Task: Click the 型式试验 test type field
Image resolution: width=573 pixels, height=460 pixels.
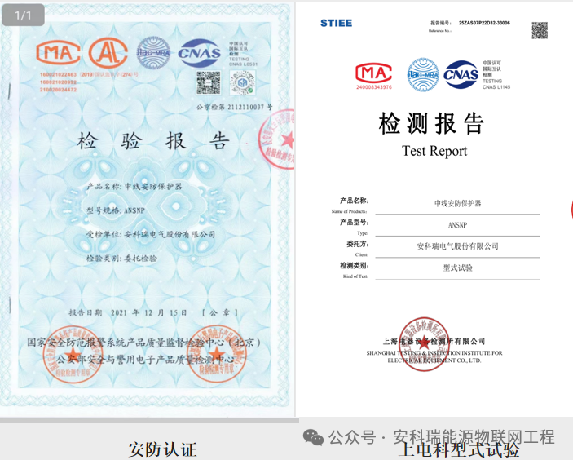Action: 457,268
